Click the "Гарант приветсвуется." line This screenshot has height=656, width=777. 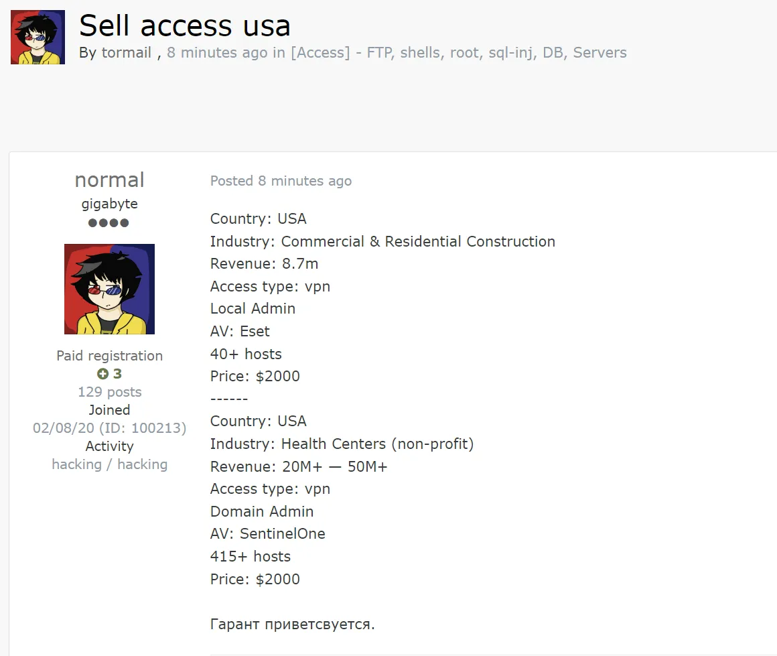[292, 625]
